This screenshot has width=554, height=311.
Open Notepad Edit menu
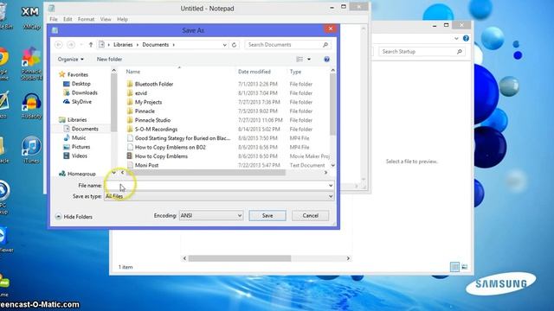click(x=68, y=19)
